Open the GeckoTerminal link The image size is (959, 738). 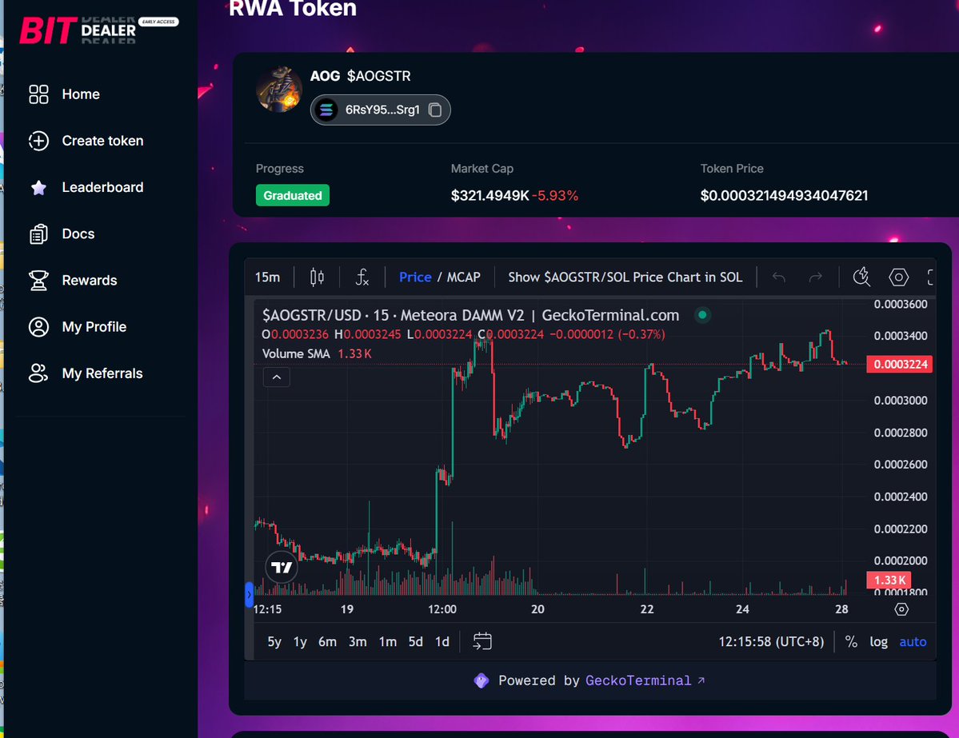pos(645,680)
